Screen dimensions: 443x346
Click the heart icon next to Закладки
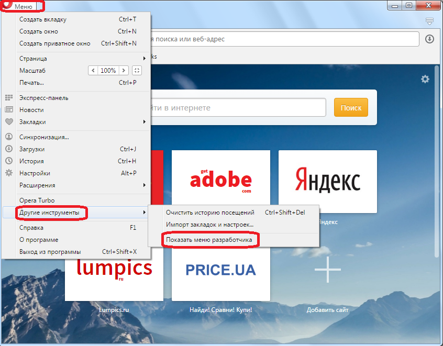(9, 122)
